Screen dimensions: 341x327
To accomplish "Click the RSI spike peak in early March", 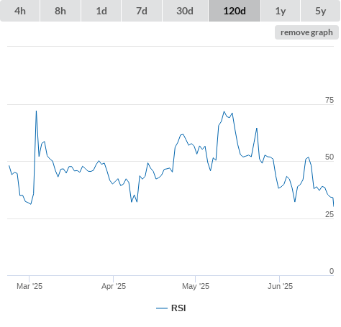I will click(x=36, y=111).
